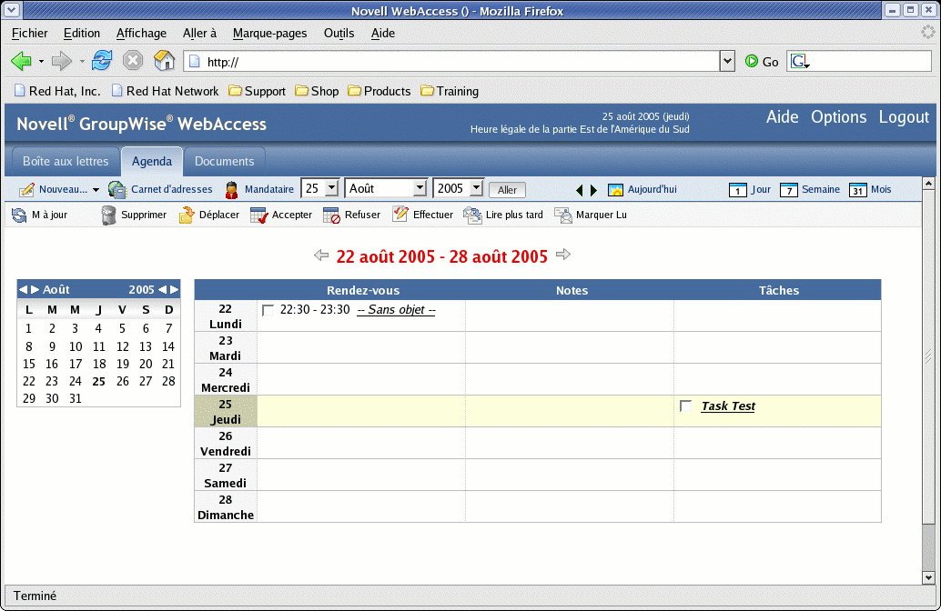Image resolution: width=941 pixels, height=611 pixels.
Task: Click the Déplacer move icon
Action: (187, 215)
